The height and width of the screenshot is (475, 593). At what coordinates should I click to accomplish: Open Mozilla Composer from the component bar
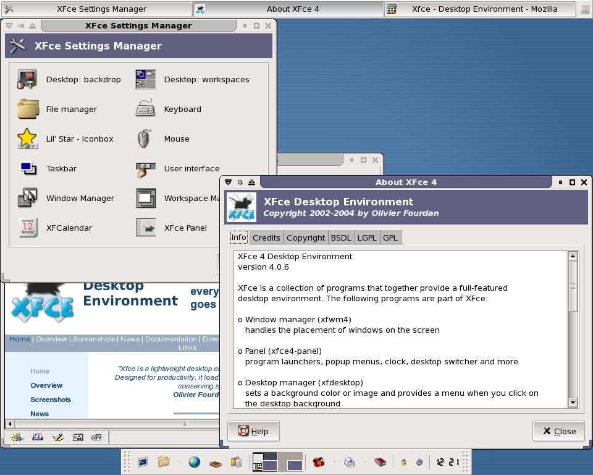(x=58, y=437)
